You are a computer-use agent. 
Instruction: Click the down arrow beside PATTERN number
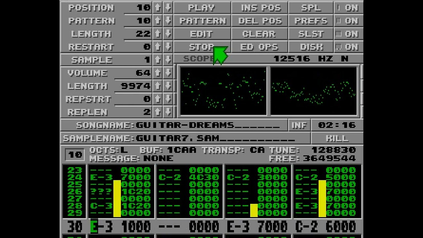168,20
